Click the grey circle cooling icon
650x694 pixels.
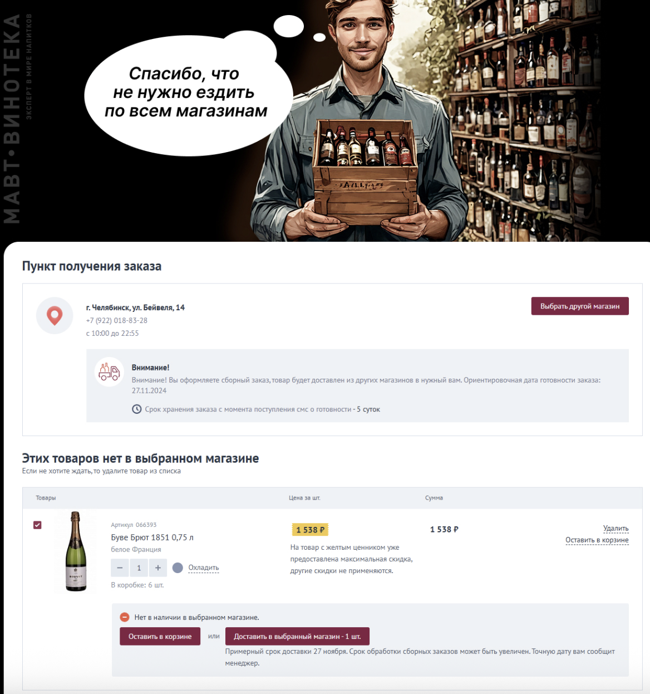point(178,568)
